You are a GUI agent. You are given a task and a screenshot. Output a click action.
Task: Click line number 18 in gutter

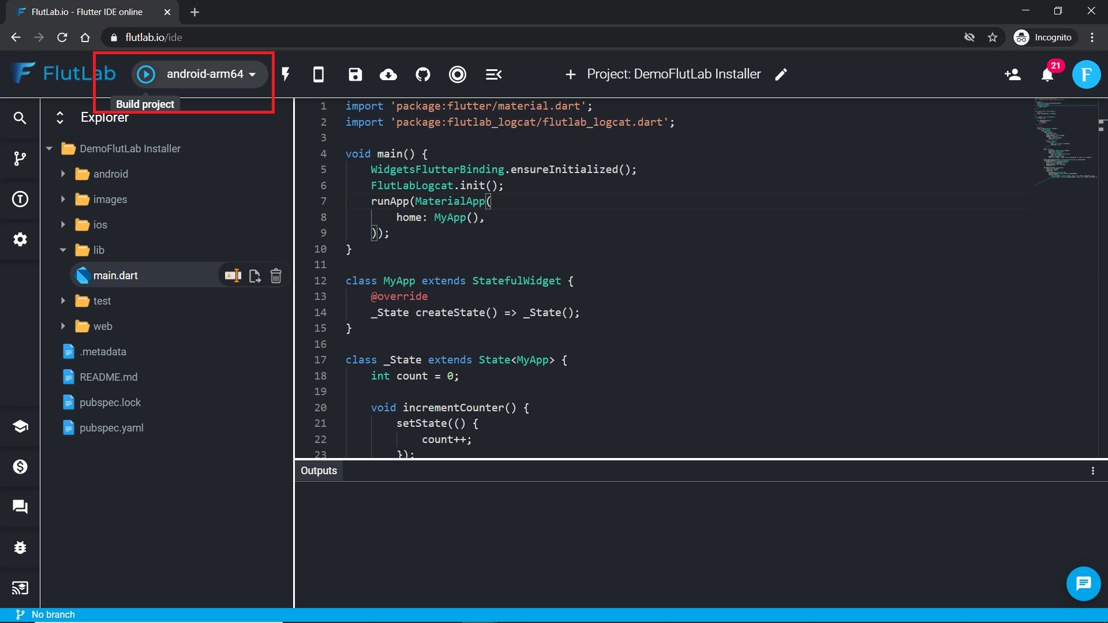click(x=320, y=376)
